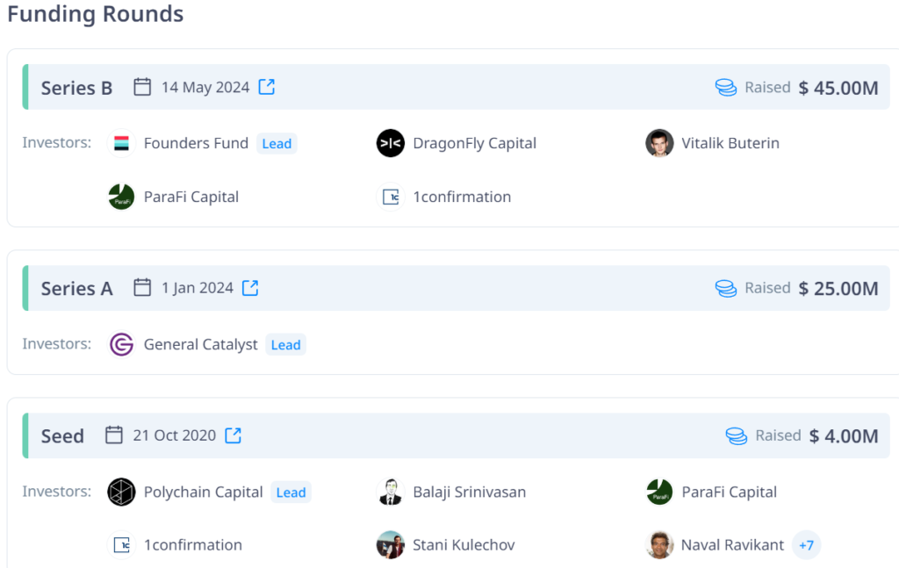The width and height of the screenshot is (899, 568).
Task: Open the Seed round external link
Action: (233, 435)
